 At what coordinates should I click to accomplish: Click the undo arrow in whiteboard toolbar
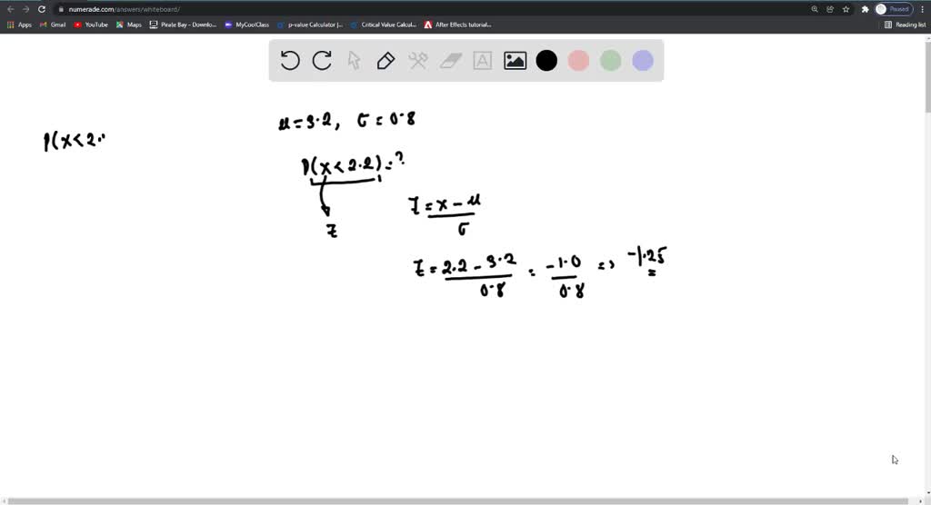coord(290,61)
